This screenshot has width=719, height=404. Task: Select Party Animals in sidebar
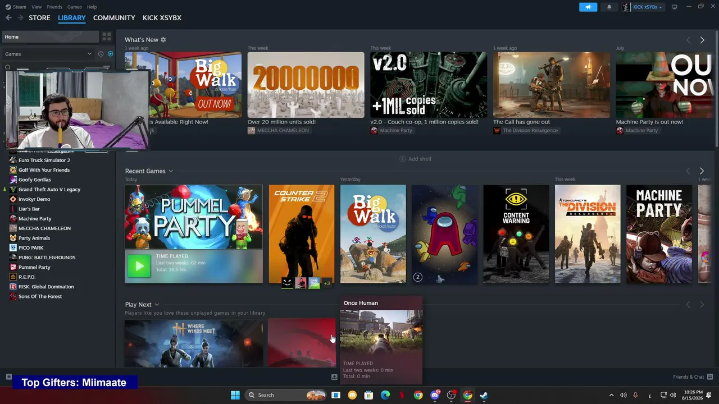[x=34, y=238]
